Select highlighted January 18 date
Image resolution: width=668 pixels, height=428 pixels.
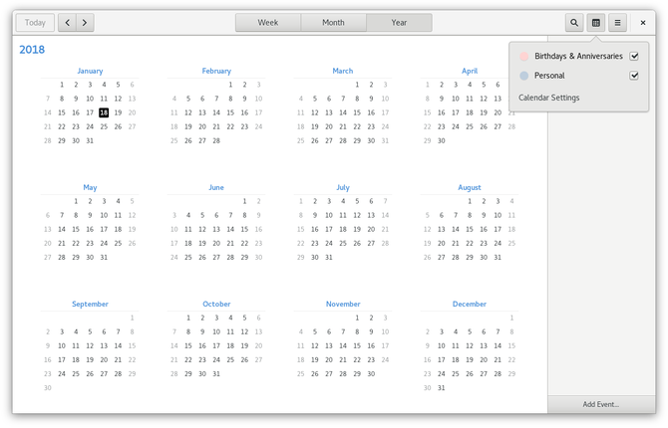coord(104,112)
